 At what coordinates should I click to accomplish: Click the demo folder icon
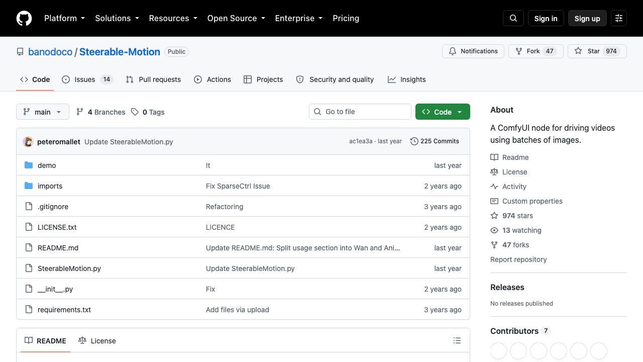[x=29, y=165]
